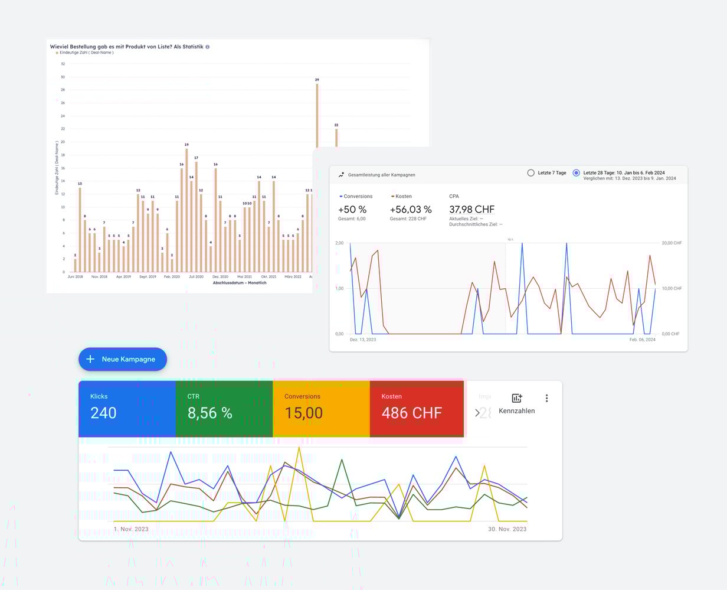Click the 30. Nov. 2023 date label
The image size is (727, 590).
tap(507, 529)
